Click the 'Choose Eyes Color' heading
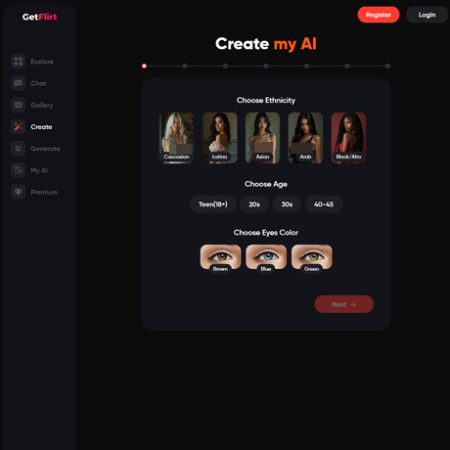Viewport: 450px width, 450px height. (266, 233)
